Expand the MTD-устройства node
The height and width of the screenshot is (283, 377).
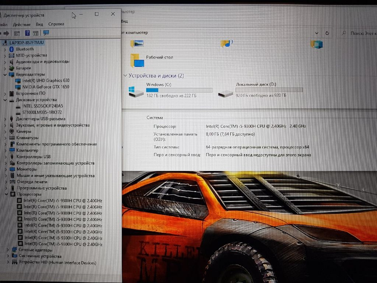pyautogui.click(x=5, y=56)
